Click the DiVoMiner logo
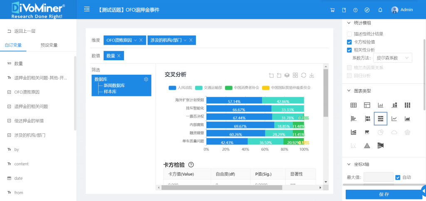Image resolution: width=426 pixels, height=201 pixels. click(38, 10)
